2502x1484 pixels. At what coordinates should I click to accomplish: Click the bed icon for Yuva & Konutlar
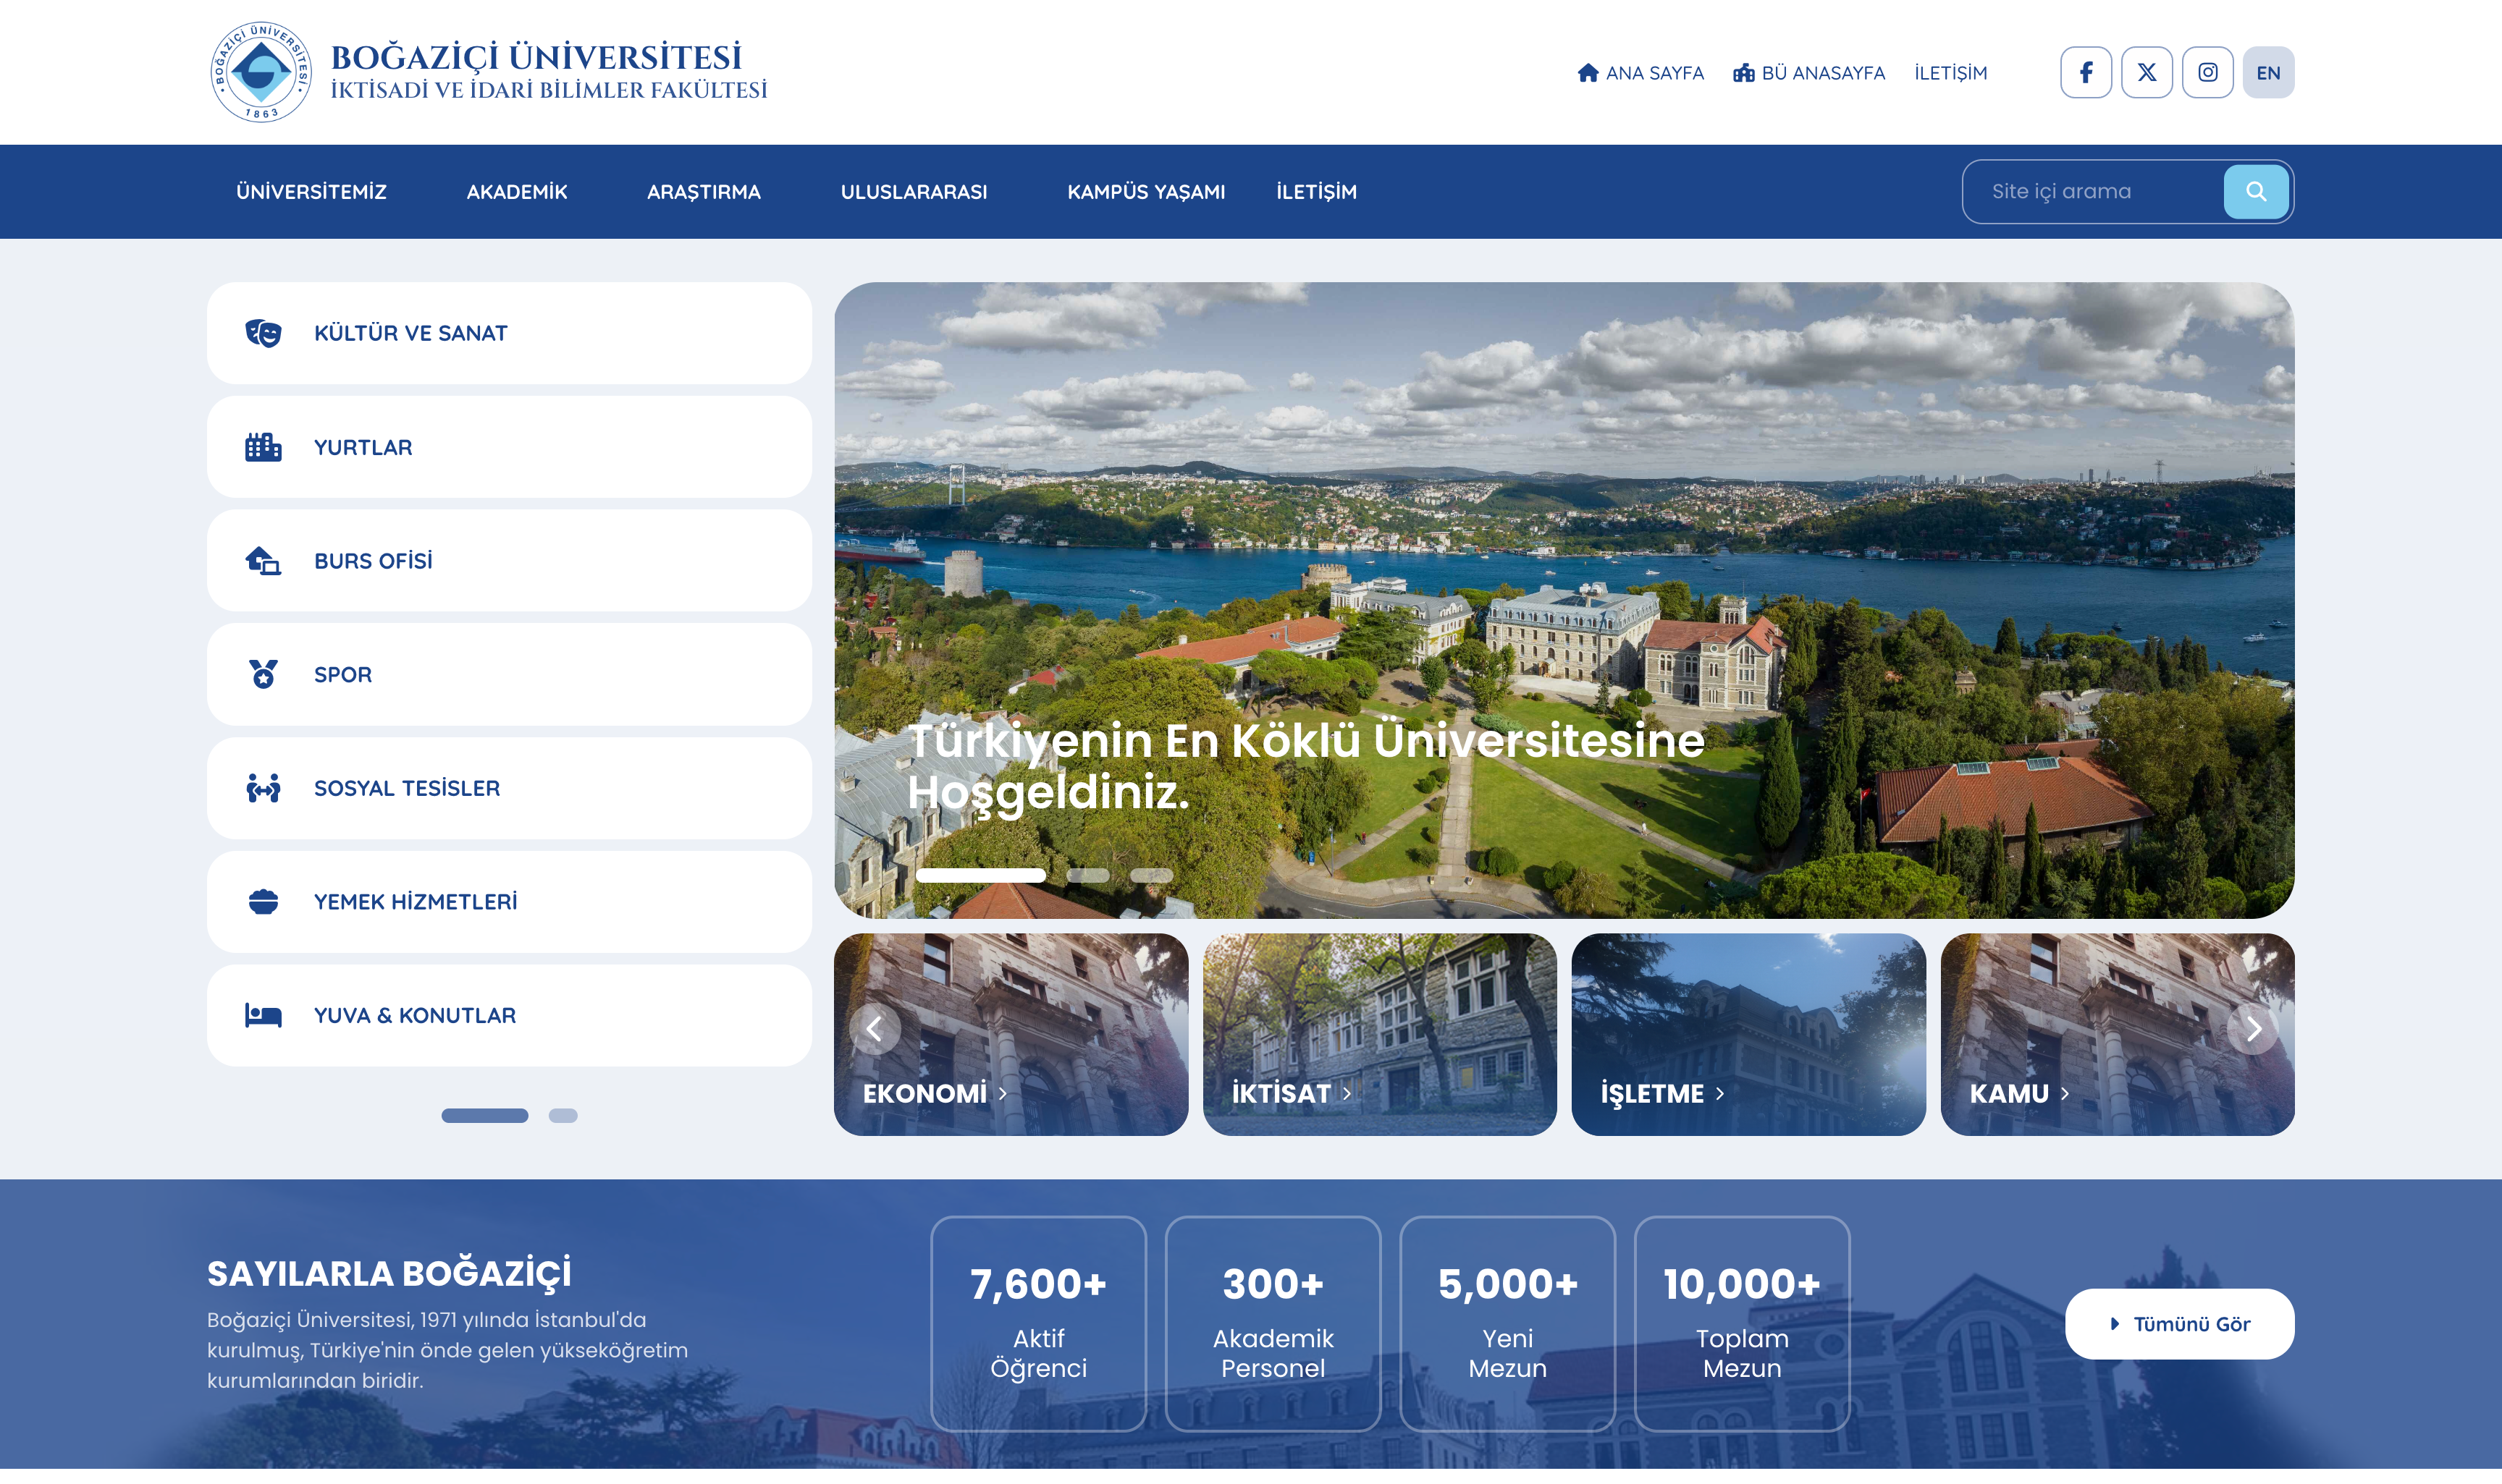pyautogui.click(x=263, y=1015)
